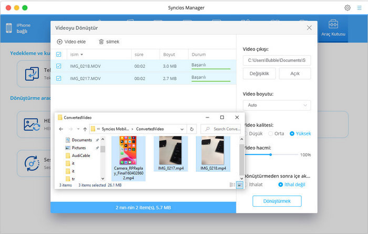Select the İthalat option
The height and width of the screenshot is (234, 368).
255,185
